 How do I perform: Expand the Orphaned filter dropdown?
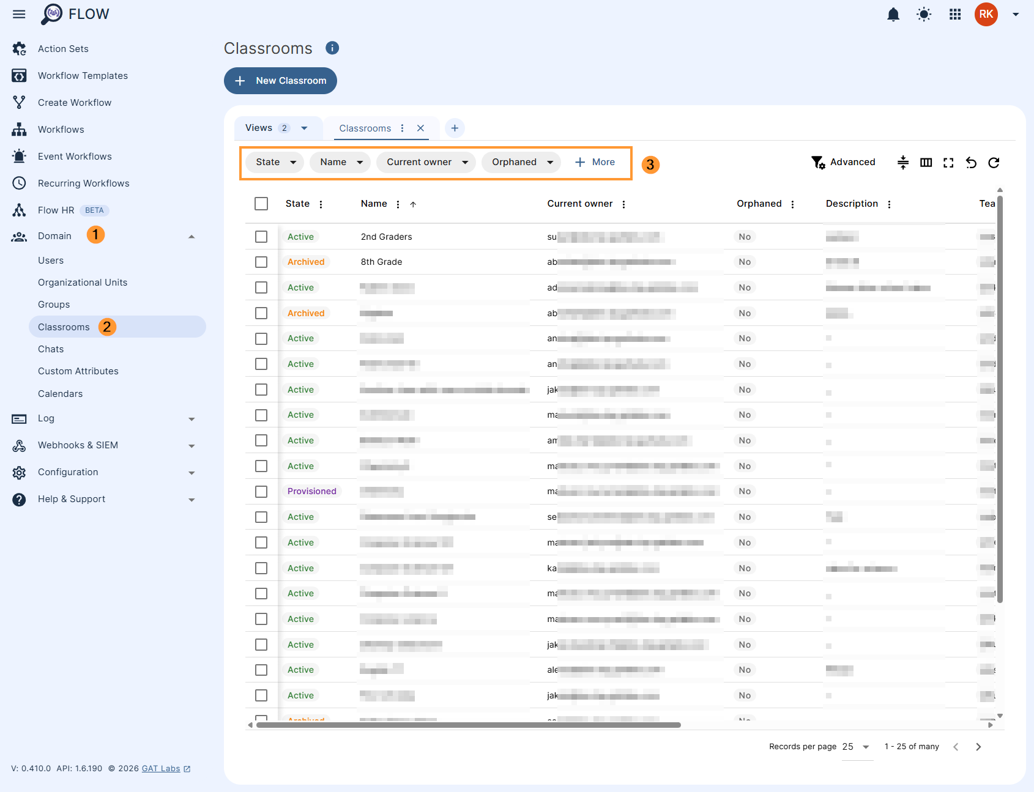click(521, 162)
